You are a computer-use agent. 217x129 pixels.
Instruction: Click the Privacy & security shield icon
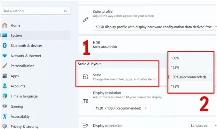[x=5, y=126]
